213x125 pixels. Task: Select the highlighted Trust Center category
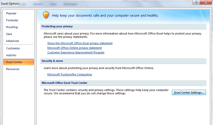click(19, 62)
